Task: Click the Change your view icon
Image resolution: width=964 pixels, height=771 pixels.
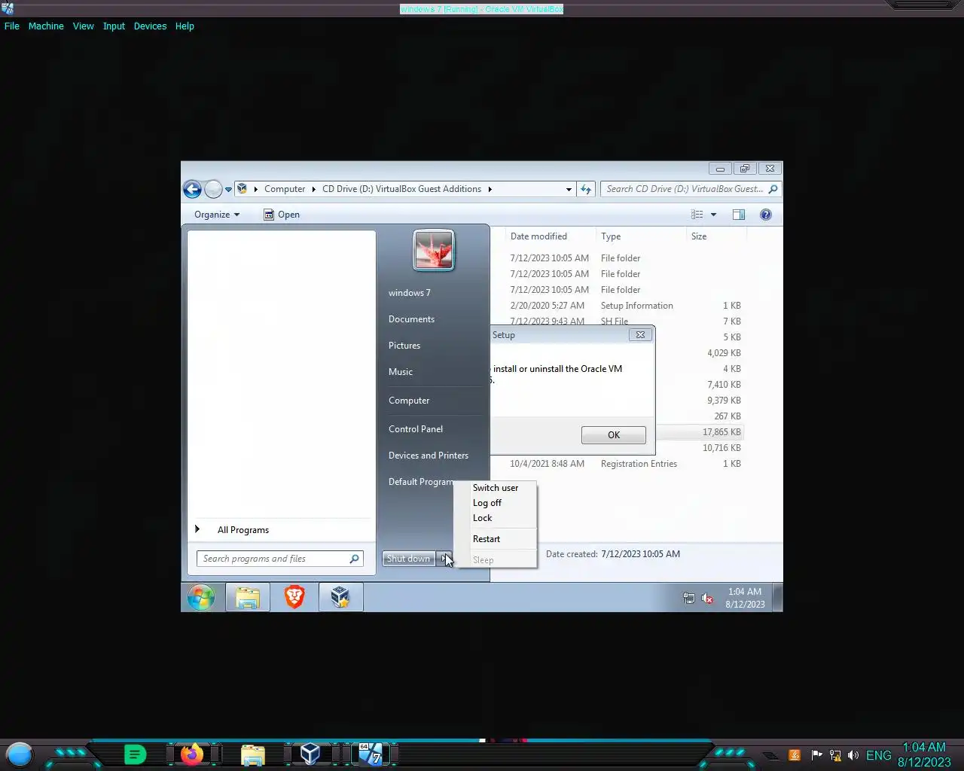Action: (697, 215)
